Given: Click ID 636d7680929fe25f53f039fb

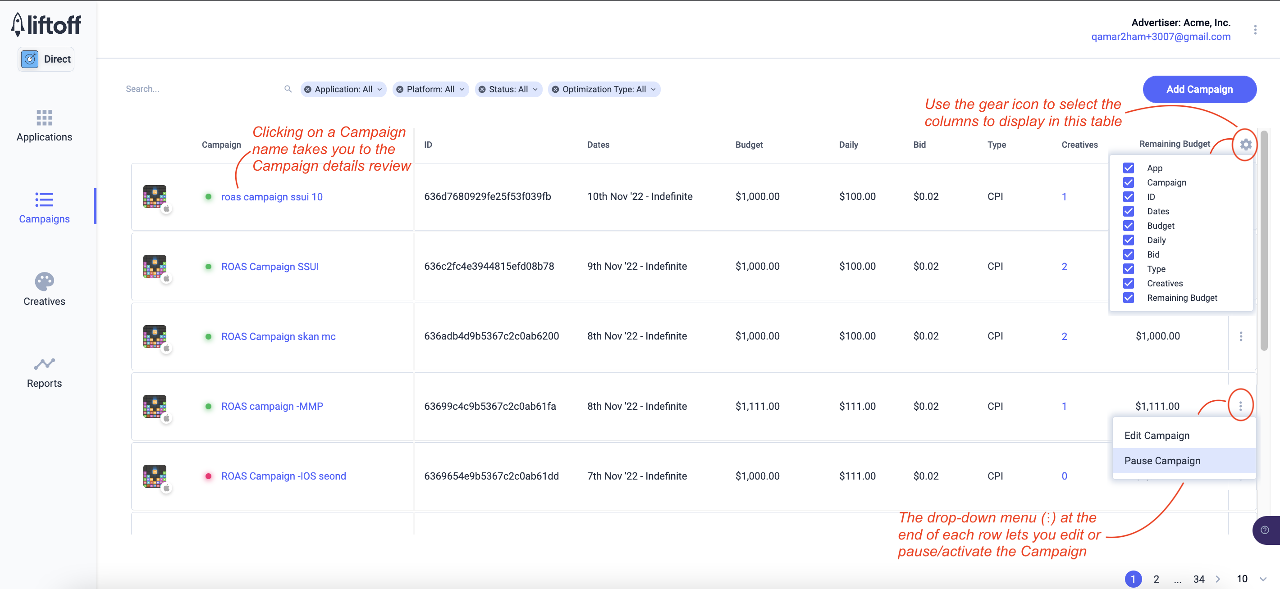Looking at the screenshot, I should [x=487, y=196].
